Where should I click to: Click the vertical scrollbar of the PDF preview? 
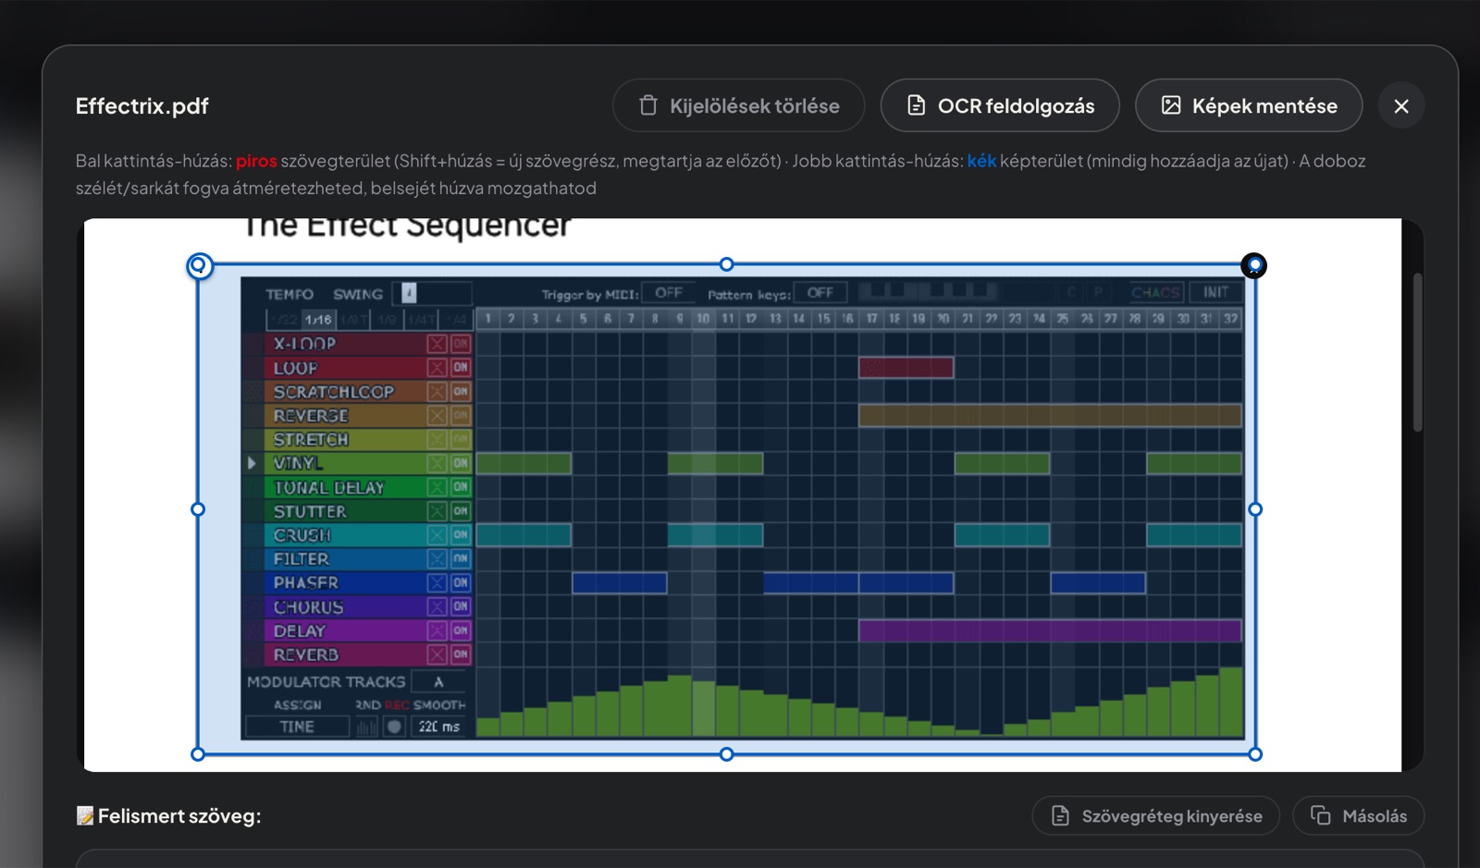pos(1417,351)
